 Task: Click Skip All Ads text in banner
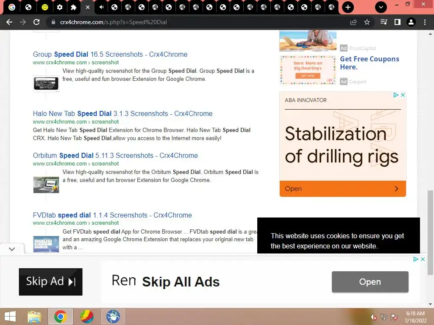point(181,282)
